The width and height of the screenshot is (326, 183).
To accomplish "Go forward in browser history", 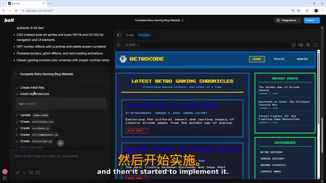I will coord(10,11).
